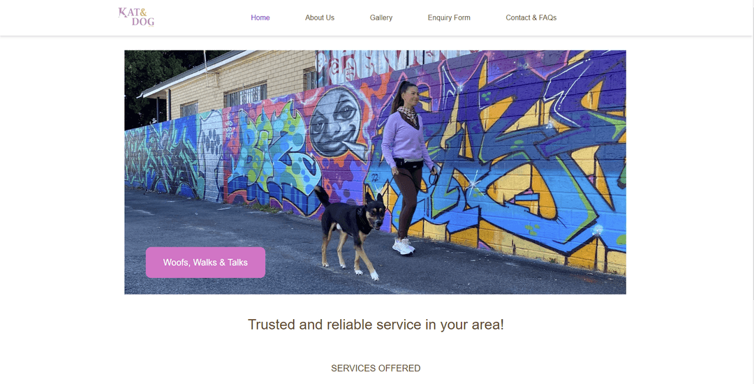Click the Kat & Dog logo
The height and width of the screenshot is (384, 754).
pyautogui.click(x=136, y=17)
